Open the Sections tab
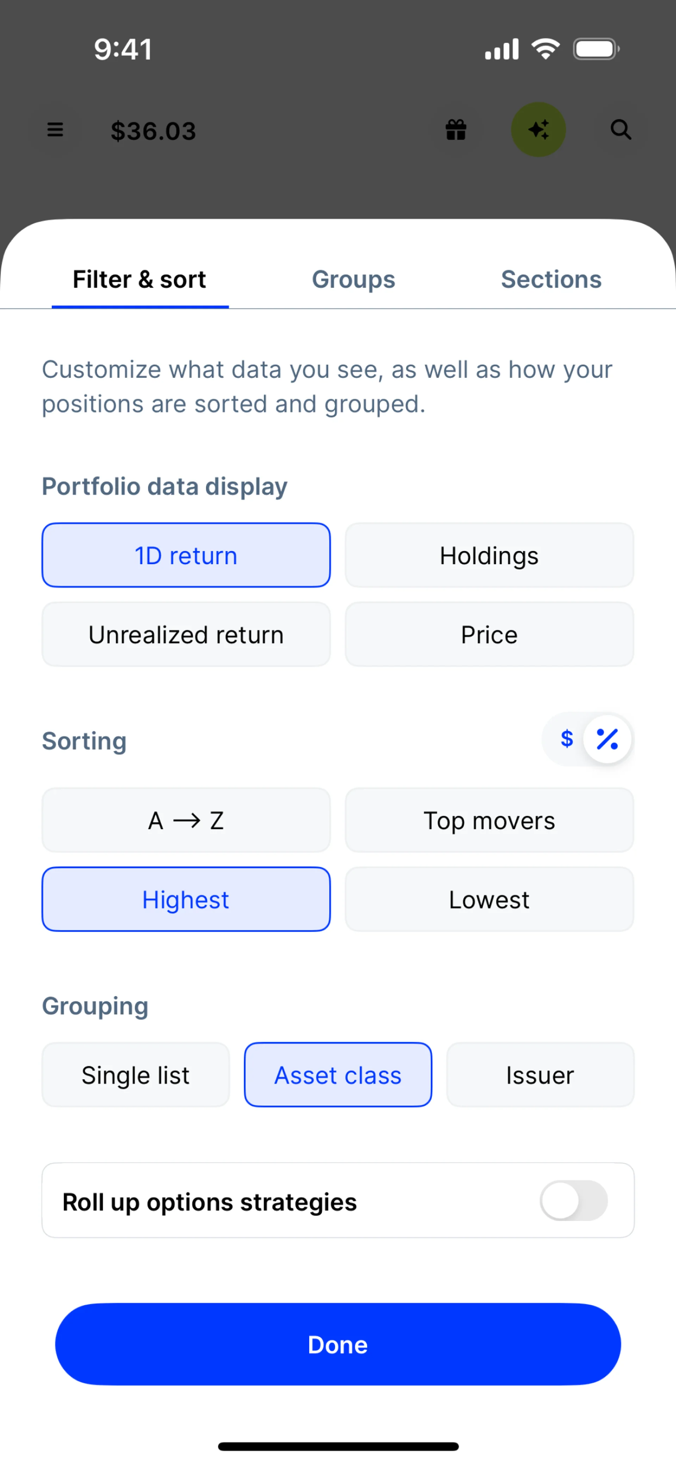The width and height of the screenshot is (676, 1463). pos(551,279)
